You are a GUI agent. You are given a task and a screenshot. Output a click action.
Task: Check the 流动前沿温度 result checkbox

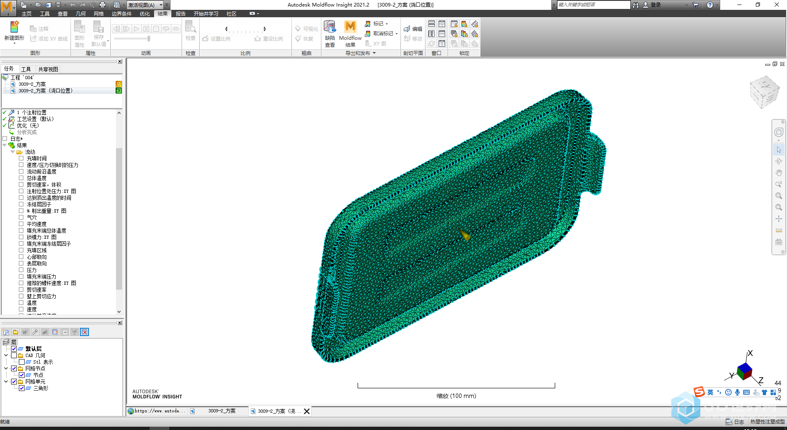21,171
